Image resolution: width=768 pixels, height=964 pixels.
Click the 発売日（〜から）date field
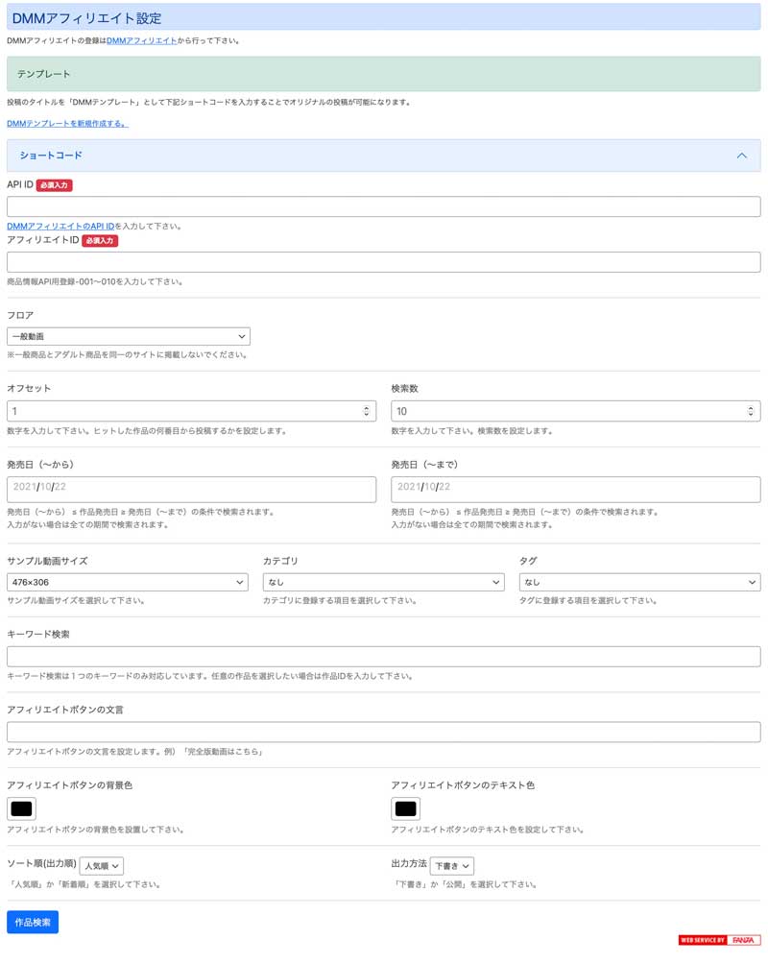[191, 490]
